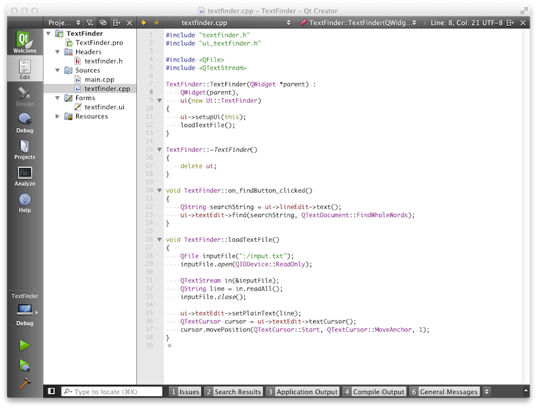Fold on_findButton_clicked at line 20
The height and width of the screenshot is (408, 537).
coord(159,190)
